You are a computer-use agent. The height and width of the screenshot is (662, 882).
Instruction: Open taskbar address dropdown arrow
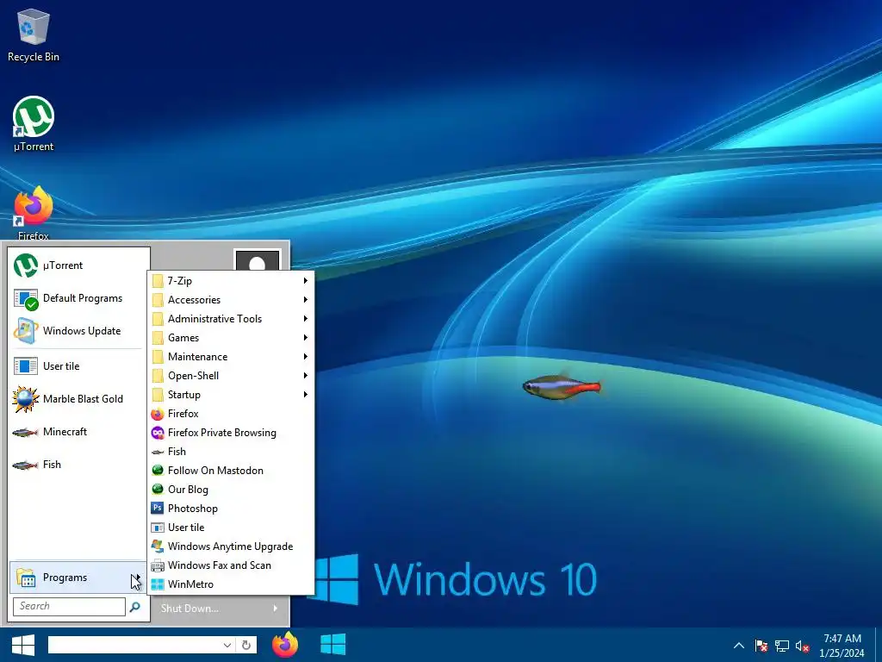point(227,645)
